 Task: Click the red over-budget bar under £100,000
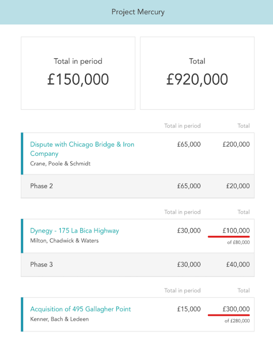click(229, 237)
